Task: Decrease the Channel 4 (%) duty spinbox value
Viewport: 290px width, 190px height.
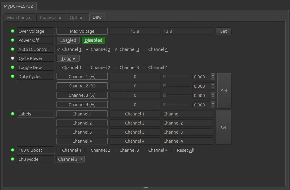Action: click(x=213, y=106)
